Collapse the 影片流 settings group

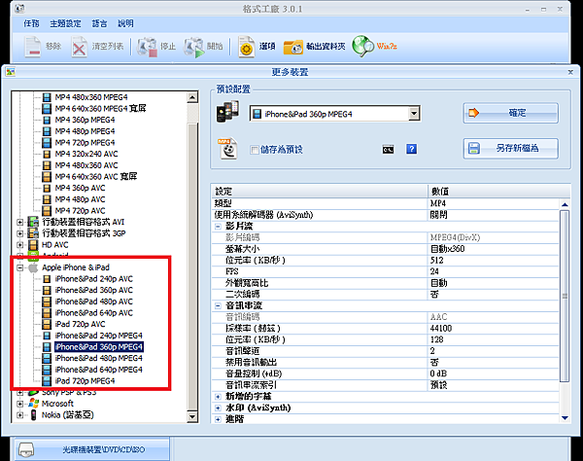click(x=218, y=227)
